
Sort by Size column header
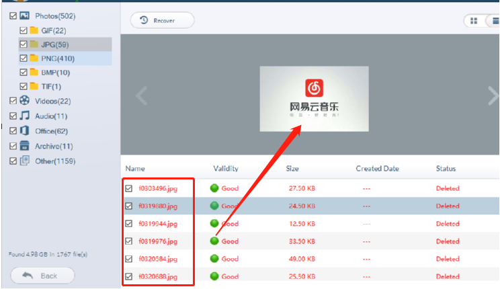click(x=292, y=169)
